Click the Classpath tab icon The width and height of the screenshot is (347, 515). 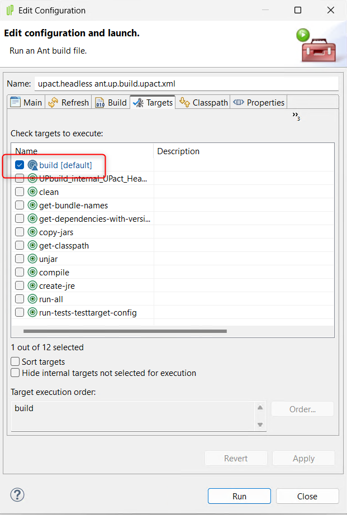pos(184,102)
